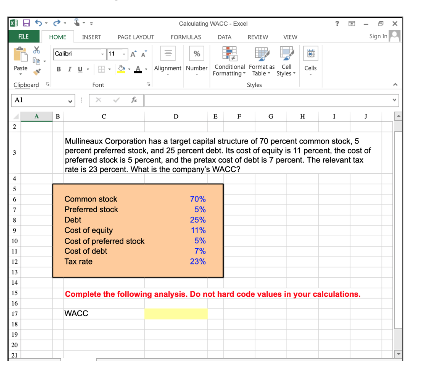The image size is (425, 371).
Task: Click the Save icon
Action: [26, 24]
